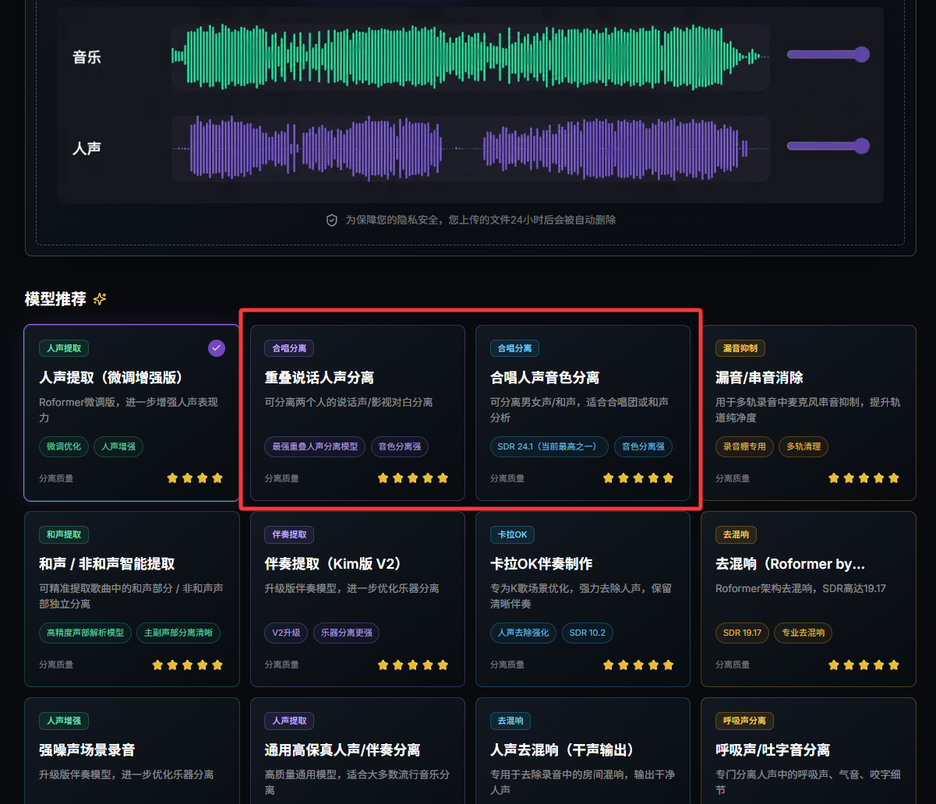Click the 漏音抑制 category tag
Image resolution: width=936 pixels, height=804 pixels.
click(740, 348)
